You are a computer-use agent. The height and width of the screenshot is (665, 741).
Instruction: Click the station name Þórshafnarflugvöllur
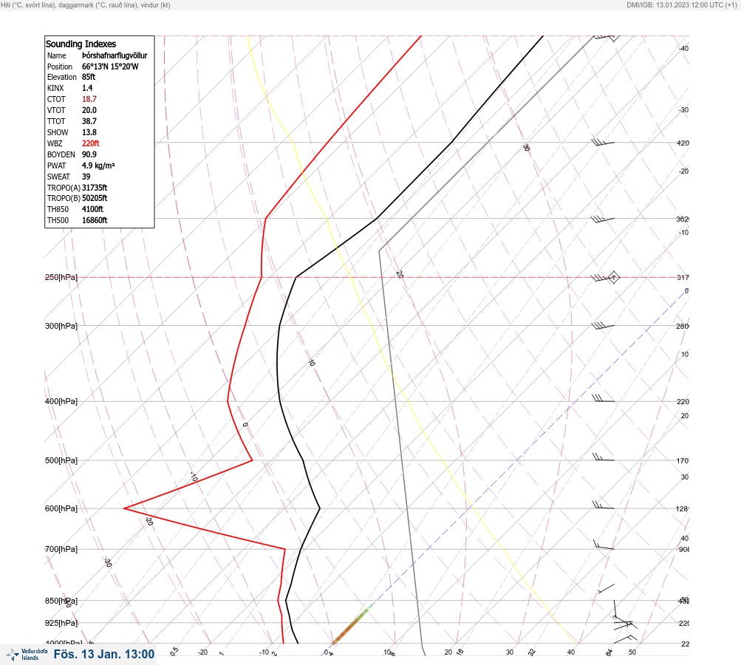tap(115, 55)
